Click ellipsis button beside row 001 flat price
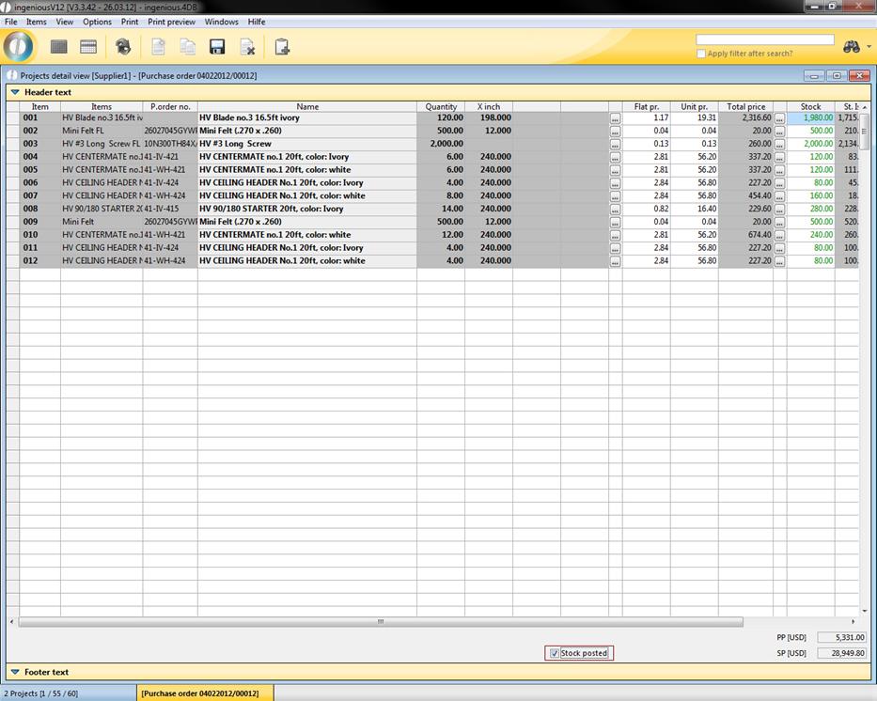The image size is (877, 701). [615, 118]
